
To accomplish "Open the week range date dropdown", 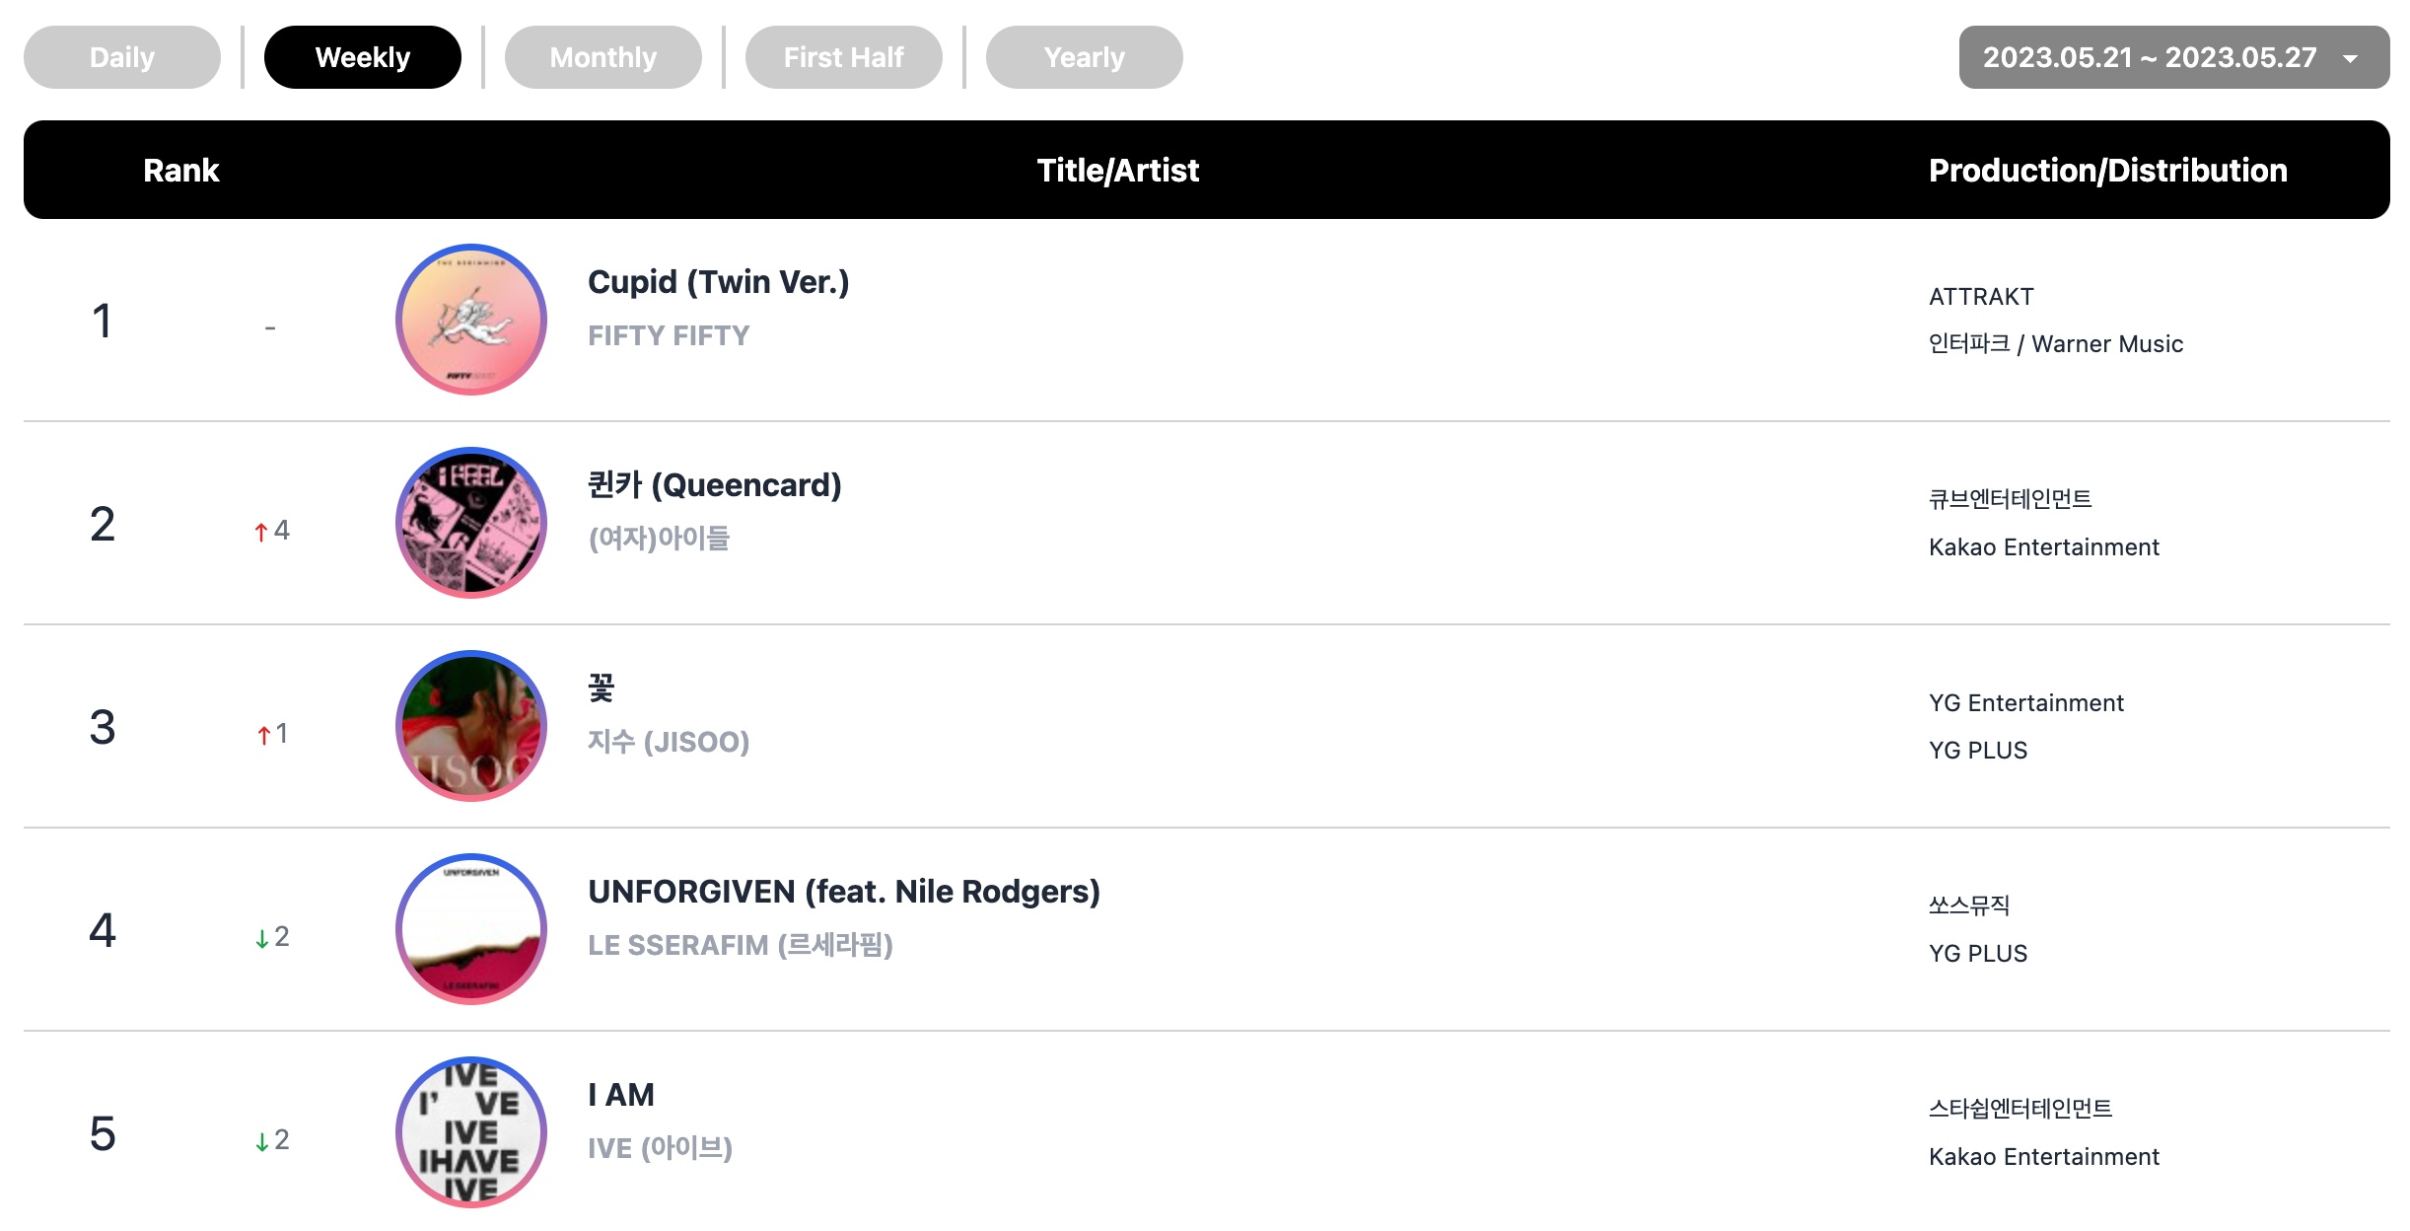I will click(x=2174, y=57).
